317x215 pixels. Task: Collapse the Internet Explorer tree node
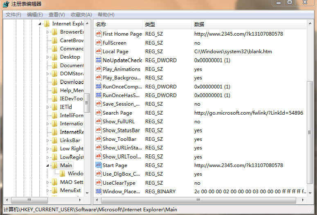coord(40,24)
